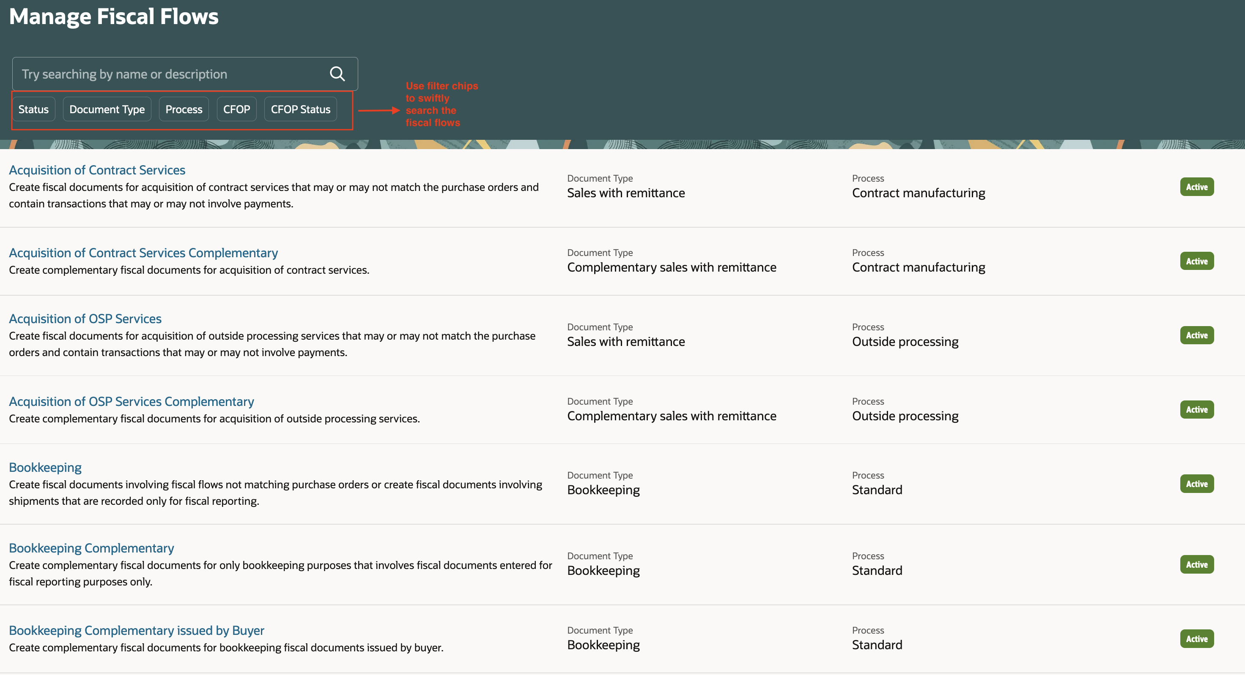Viewport: 1245px width, 675px height.
Task: Click Active badge for Bookkeeping Complementary issued by Buyer
Action: tap(1196, 639)
